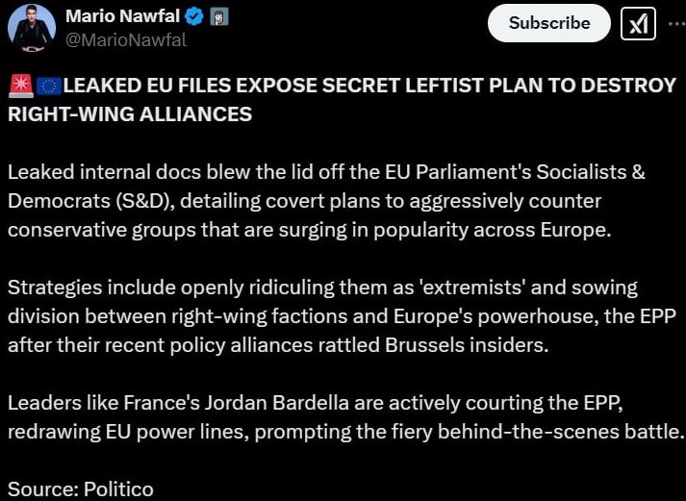Click the text 'Democrats (S&D), detailing covert plans'
686x501 pixels.
304,201
